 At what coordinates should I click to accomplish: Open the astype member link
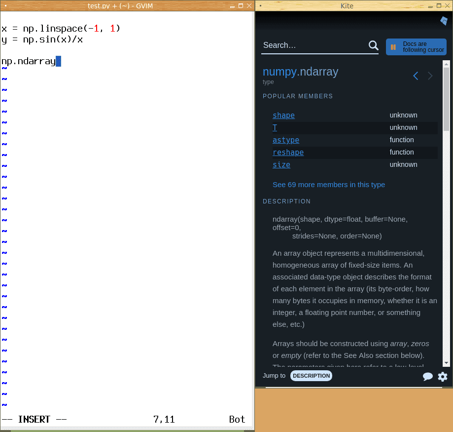(286, 140)
